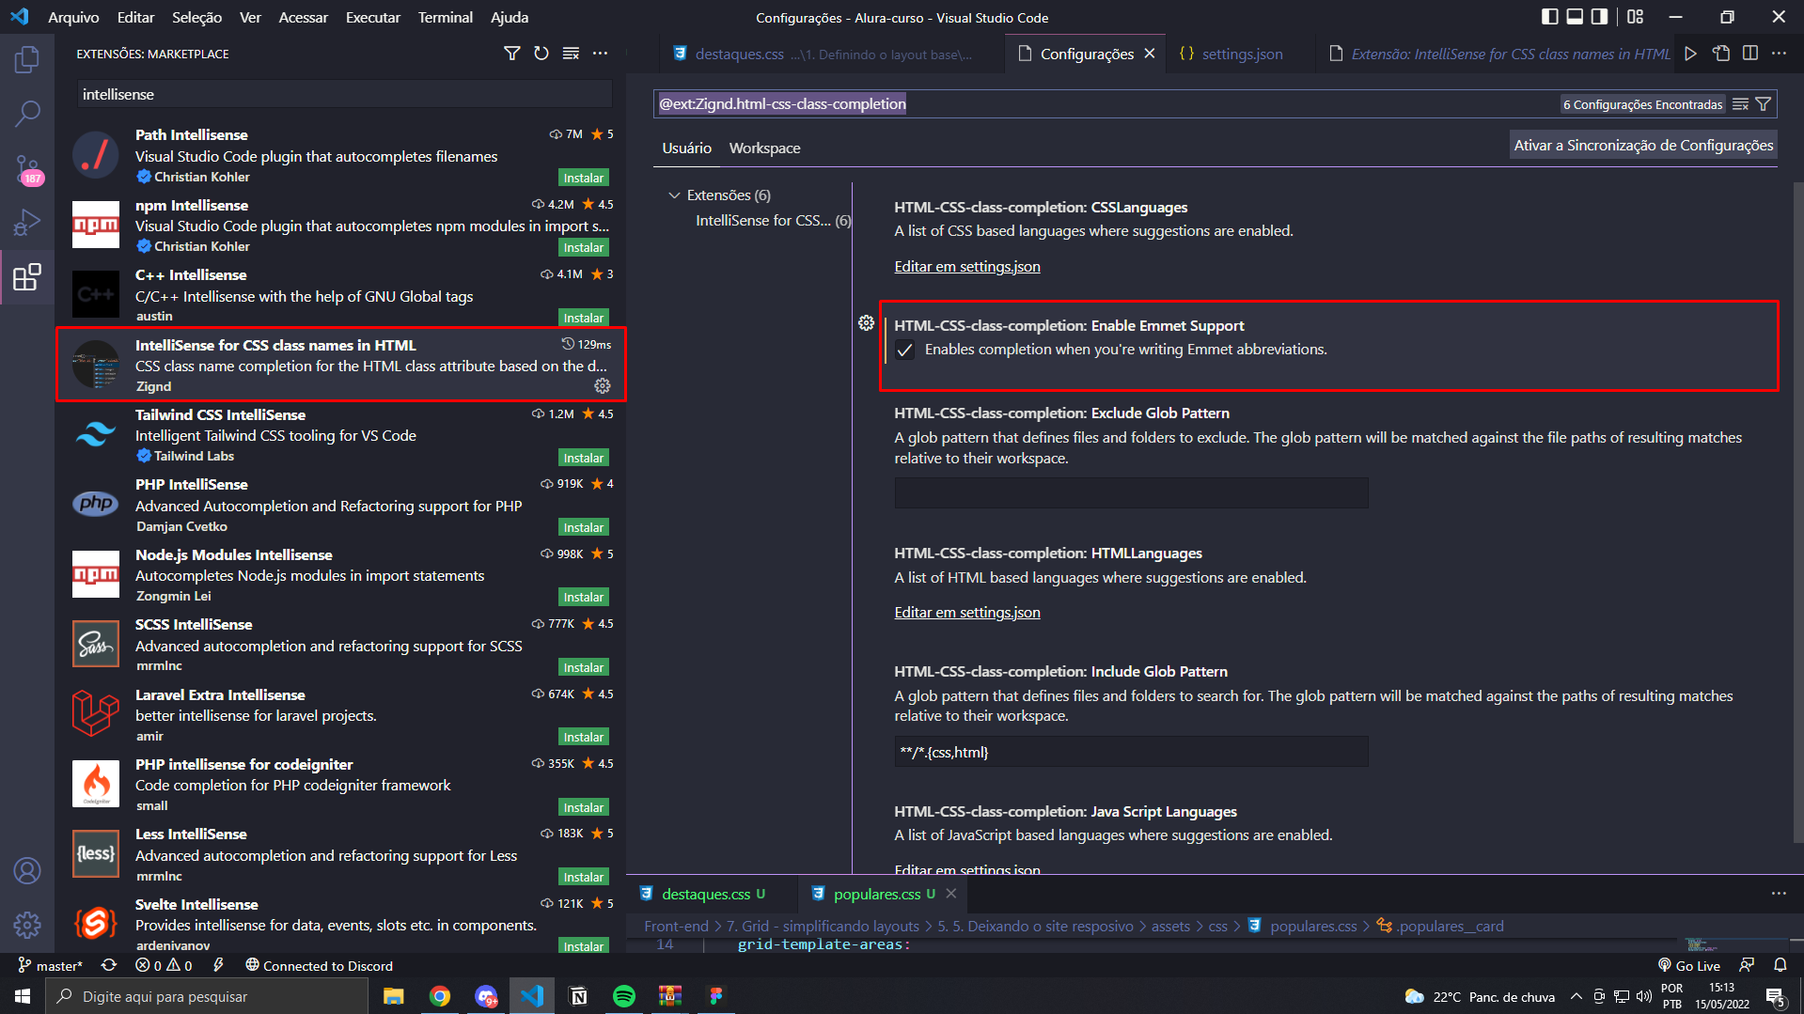Select the Workspace settings tab
1804x1014 pixels.
click(764, 148)
